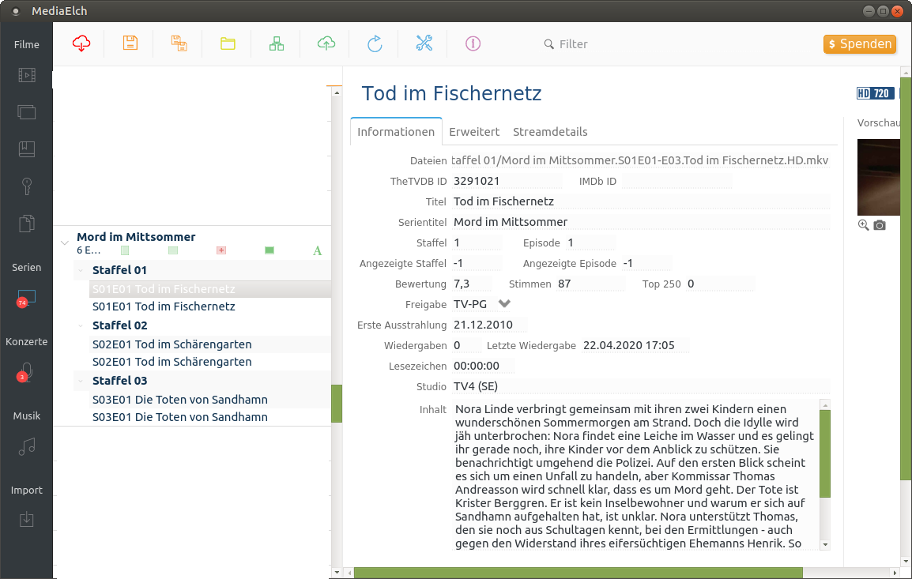Open the Music note sidebar icon
This screenshot has width=912, height=579.
tap(27, 446)
